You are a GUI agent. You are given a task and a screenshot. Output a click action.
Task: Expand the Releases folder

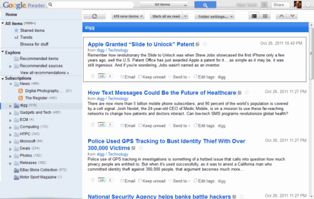(x=10, y=163)
